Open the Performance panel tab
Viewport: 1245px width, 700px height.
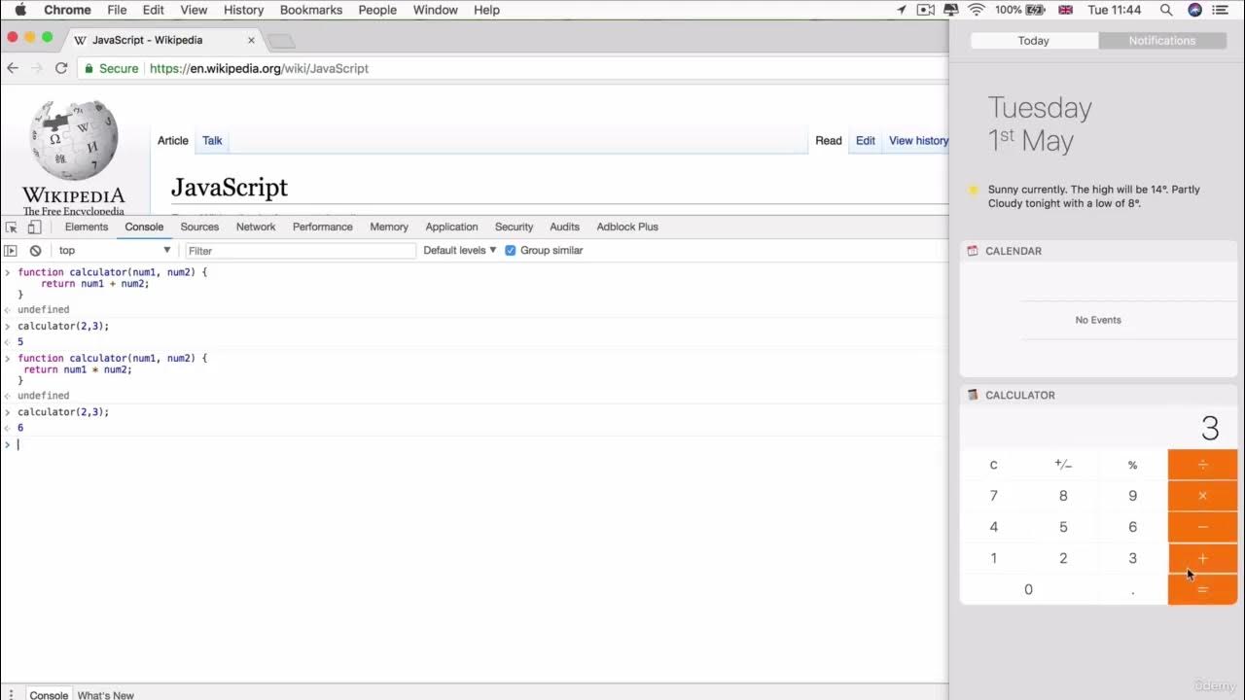pos(323,227)
